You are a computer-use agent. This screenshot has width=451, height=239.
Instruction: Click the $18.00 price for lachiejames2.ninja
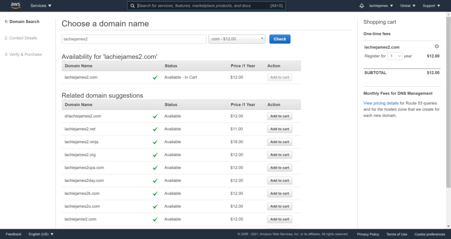coord(237,142)
